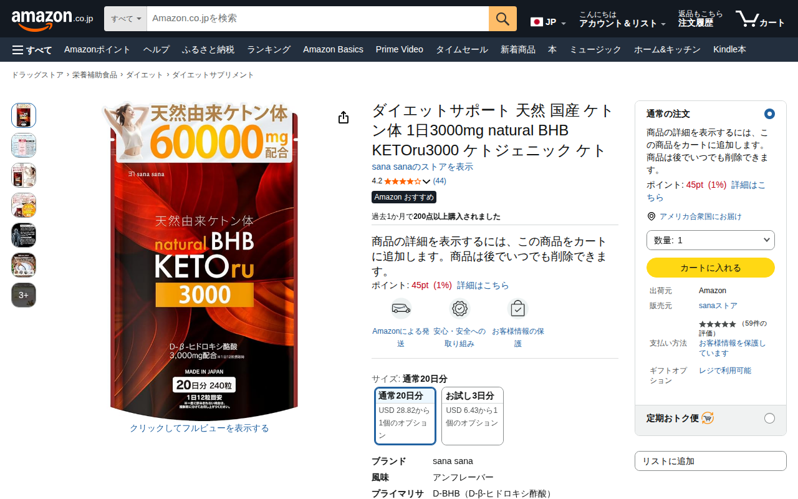Select the 通常の注文 radio button
The width and height of the screenshot is (798, 499).
(769, 114)
